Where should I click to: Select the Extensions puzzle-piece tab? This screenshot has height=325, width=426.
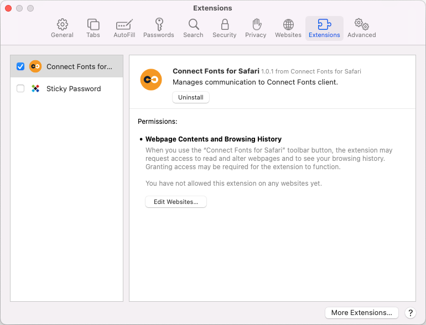[324, 28]
